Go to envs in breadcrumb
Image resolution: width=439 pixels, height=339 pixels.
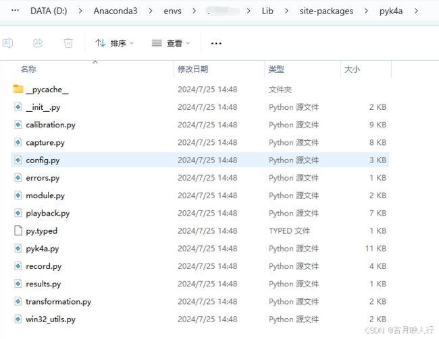tap(172, 11)
